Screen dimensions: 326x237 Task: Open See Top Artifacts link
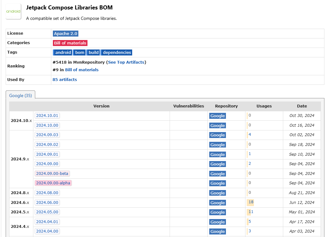pos(126,62)
